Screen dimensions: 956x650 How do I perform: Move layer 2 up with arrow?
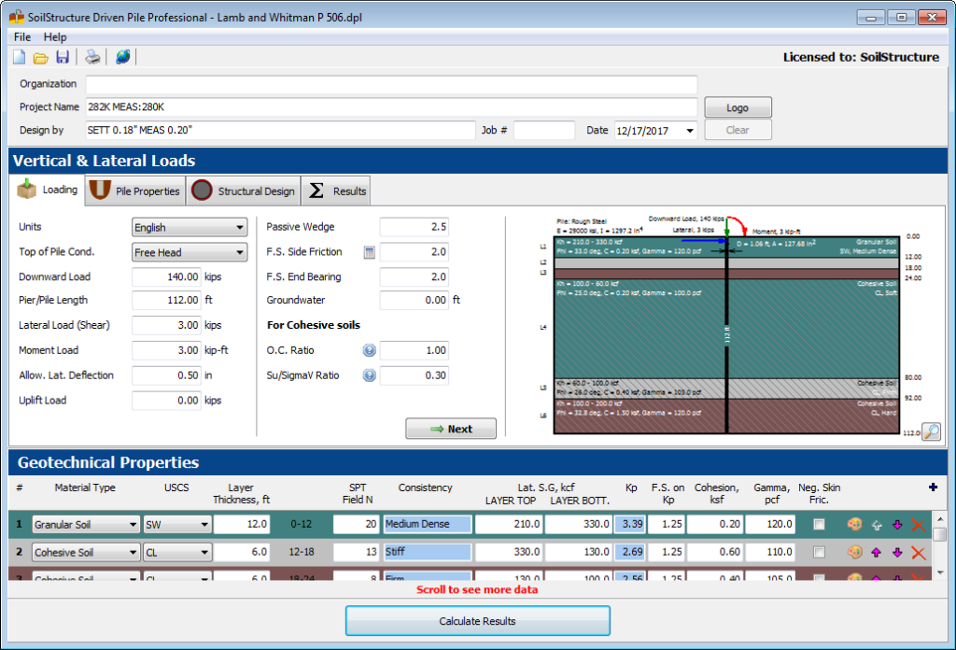pos(876,553)
